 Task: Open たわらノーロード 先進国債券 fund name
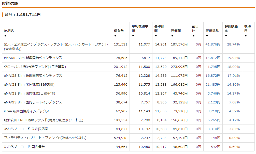(x=26, y=129)
